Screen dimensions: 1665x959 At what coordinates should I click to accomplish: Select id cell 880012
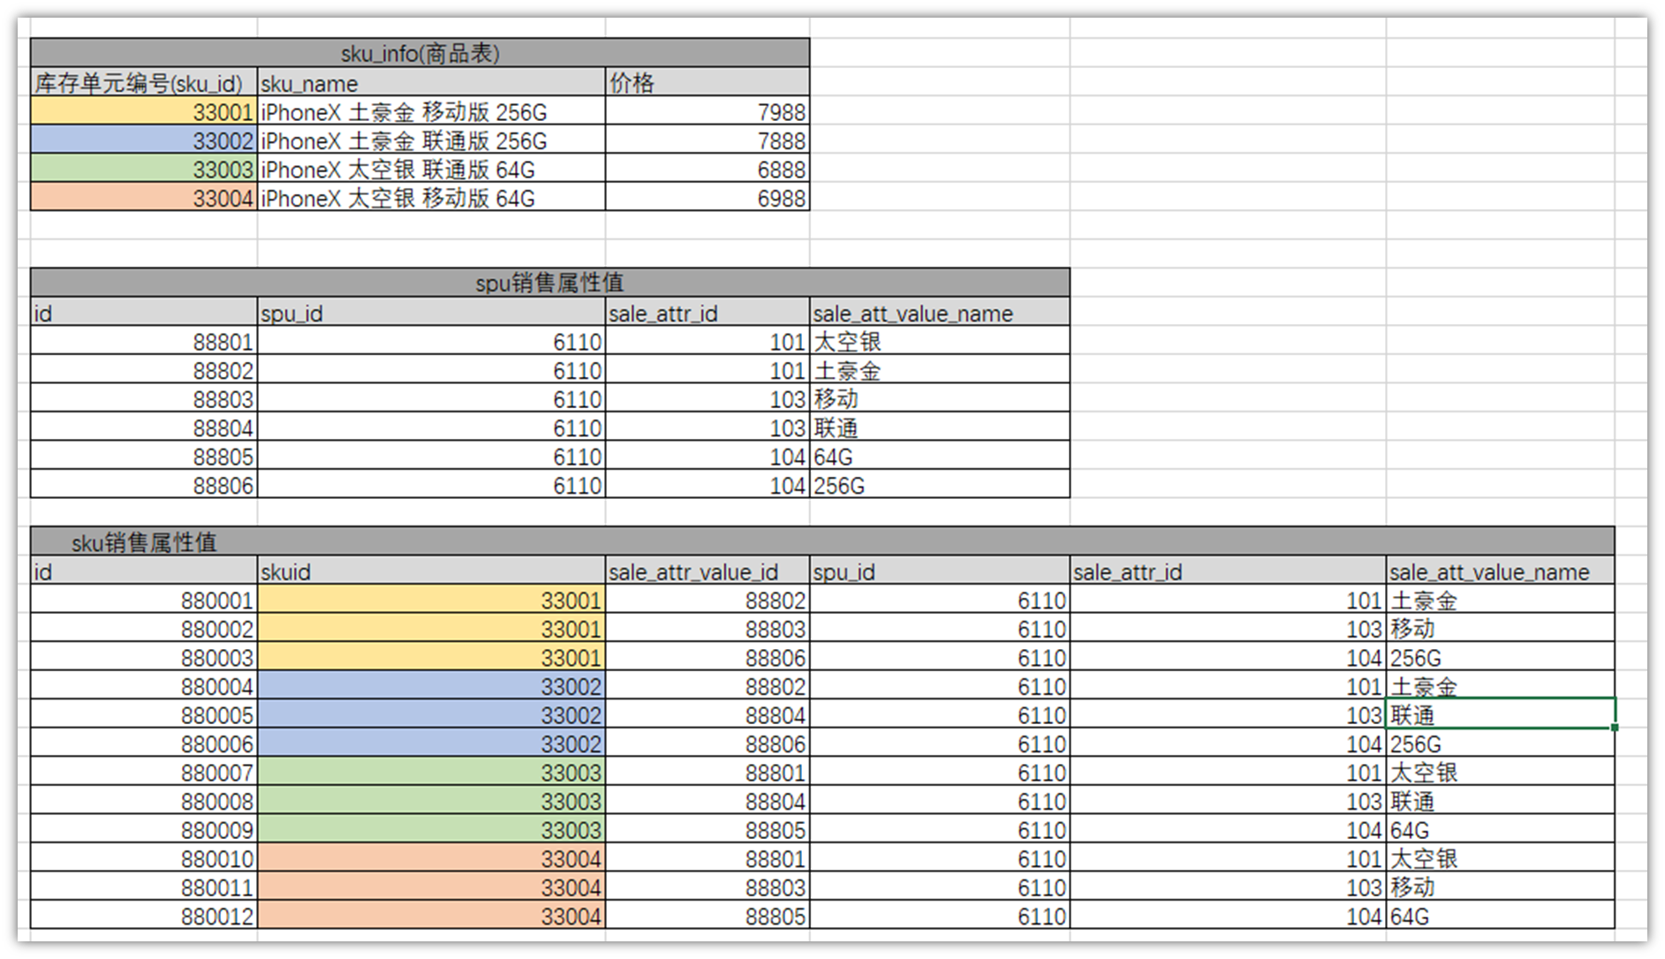pyautogui.click(x=144, y=916)
